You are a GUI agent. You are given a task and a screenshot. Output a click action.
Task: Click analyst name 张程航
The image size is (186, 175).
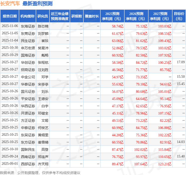pyautogui.click(x=43, y=62)
